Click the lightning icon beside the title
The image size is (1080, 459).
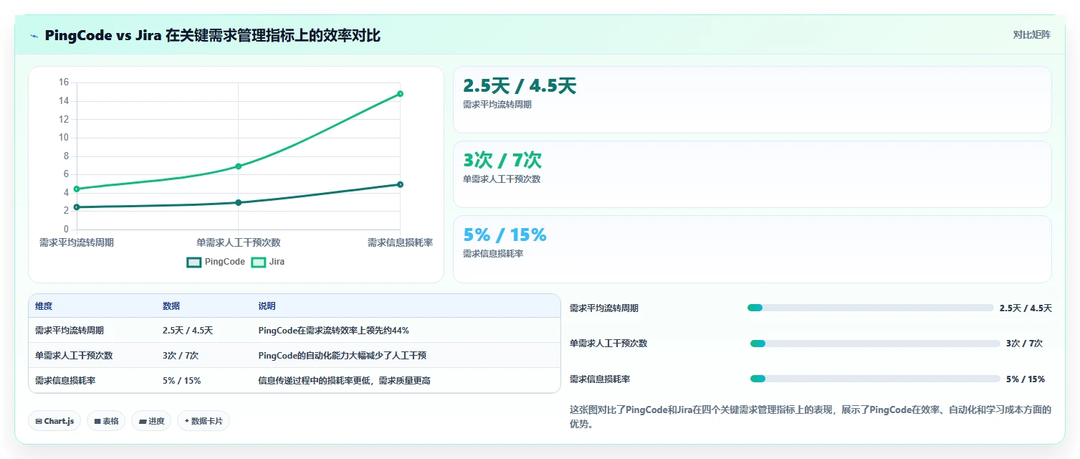pyautogui.click(x=34, y=36)
